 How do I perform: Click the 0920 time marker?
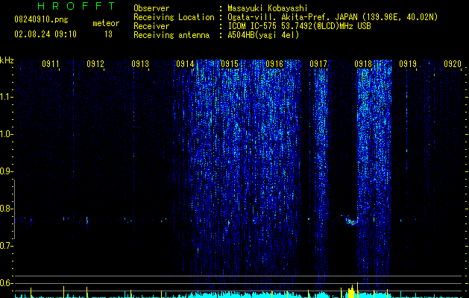tap(453, 64)
